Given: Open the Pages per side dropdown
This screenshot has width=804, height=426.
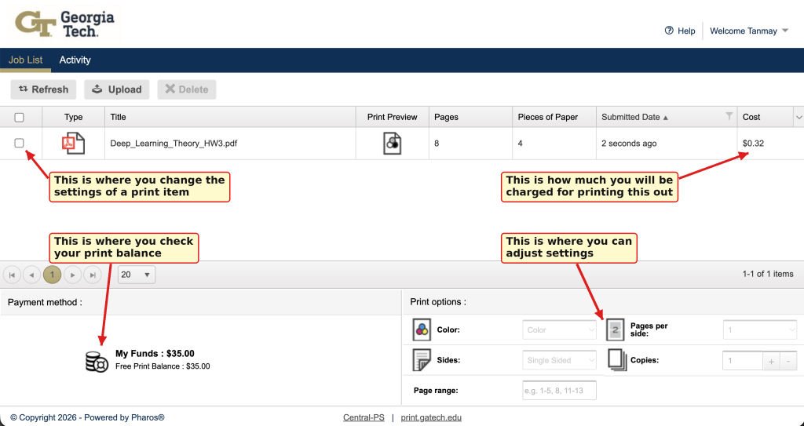Looking at the screenshot, I should coord(760,330).
